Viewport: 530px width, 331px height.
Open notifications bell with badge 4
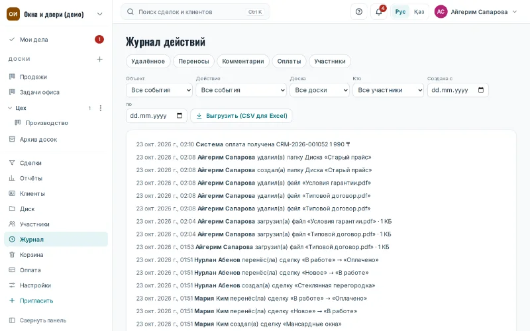pos(379,12)
